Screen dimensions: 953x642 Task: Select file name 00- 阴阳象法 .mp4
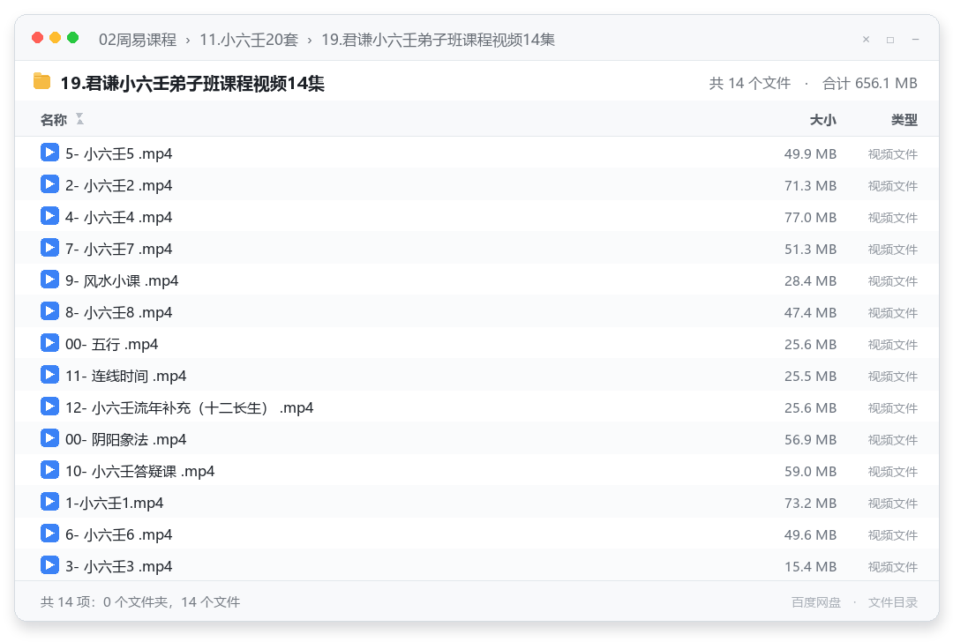(x=126, y=440)
